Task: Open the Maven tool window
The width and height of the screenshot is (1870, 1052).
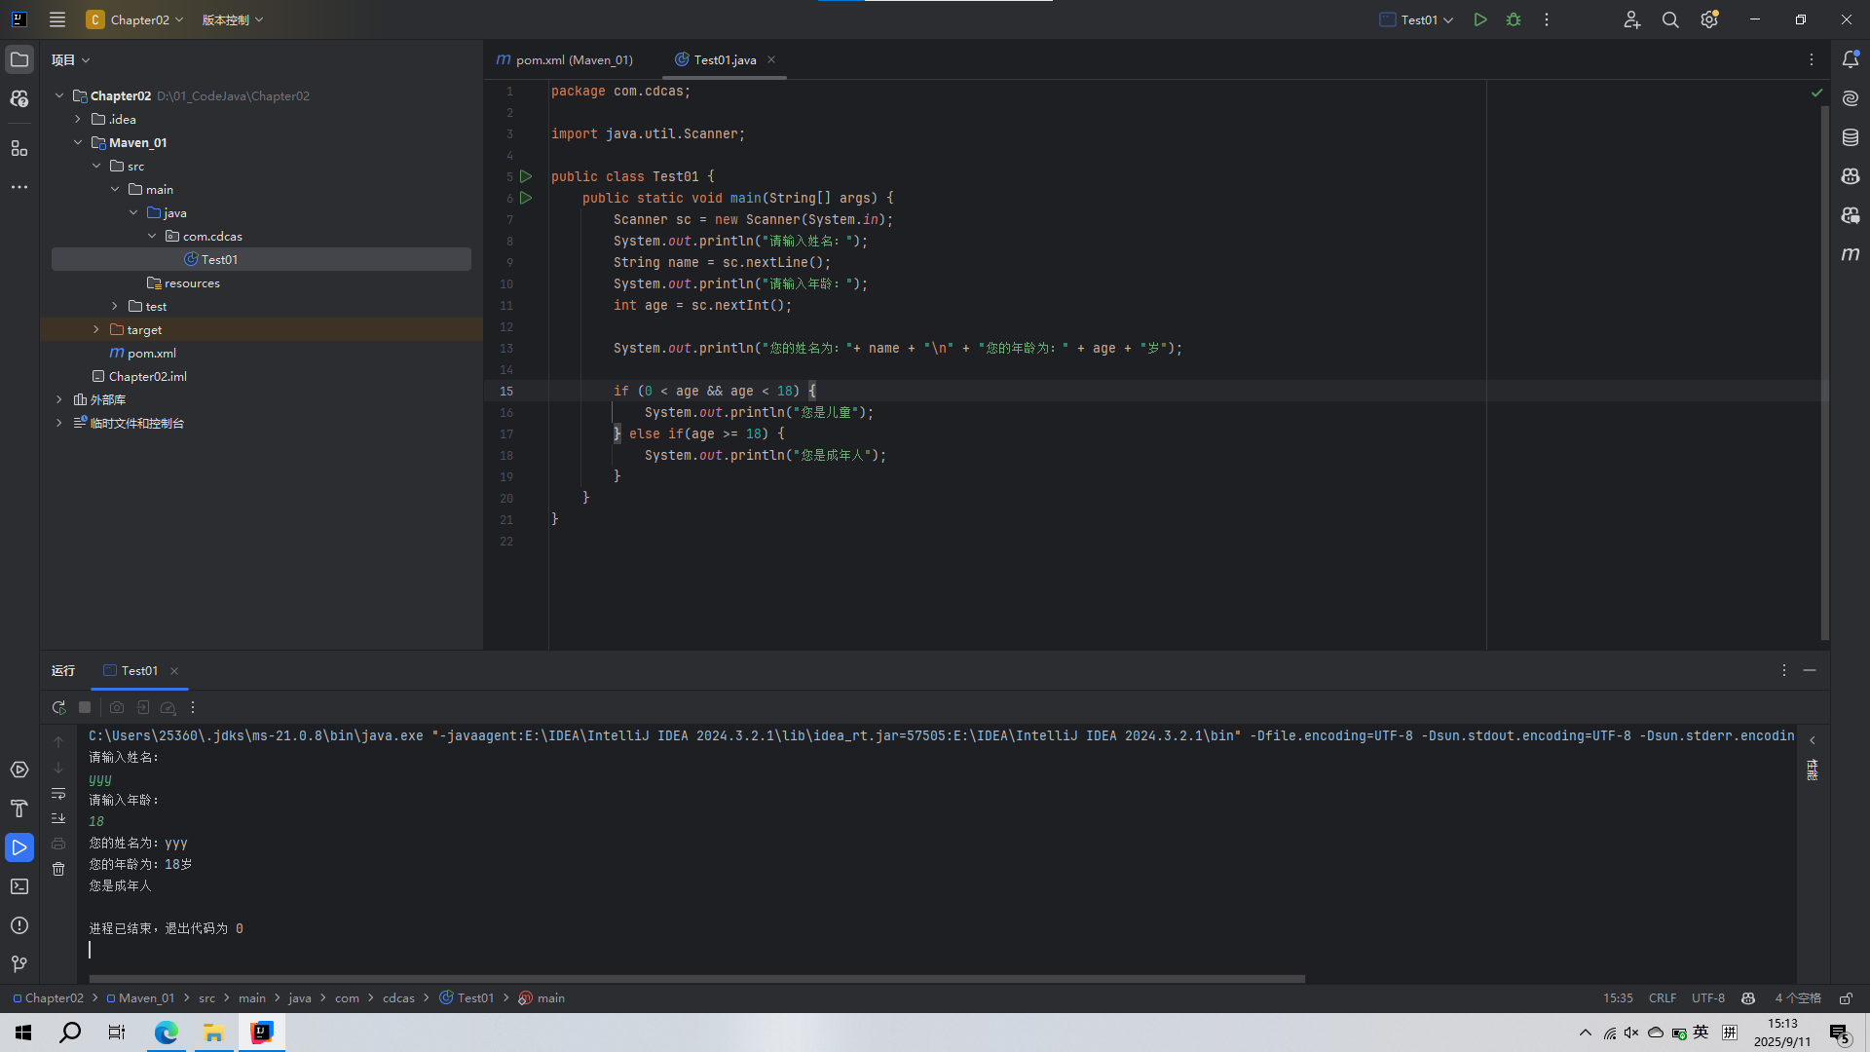Action: (x=1851, y=254)
